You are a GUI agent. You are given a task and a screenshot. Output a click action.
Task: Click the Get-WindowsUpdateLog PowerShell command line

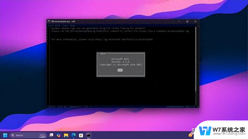click(x=120, y=31)
